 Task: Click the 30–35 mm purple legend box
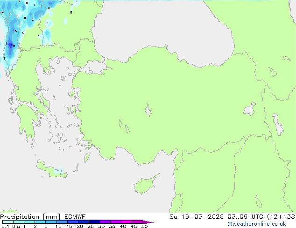point(105,222)
